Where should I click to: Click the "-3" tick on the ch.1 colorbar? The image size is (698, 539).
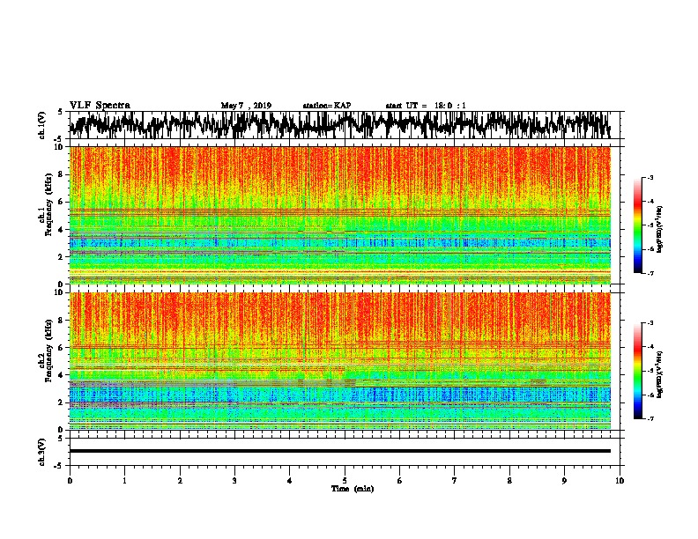(650, 177)
